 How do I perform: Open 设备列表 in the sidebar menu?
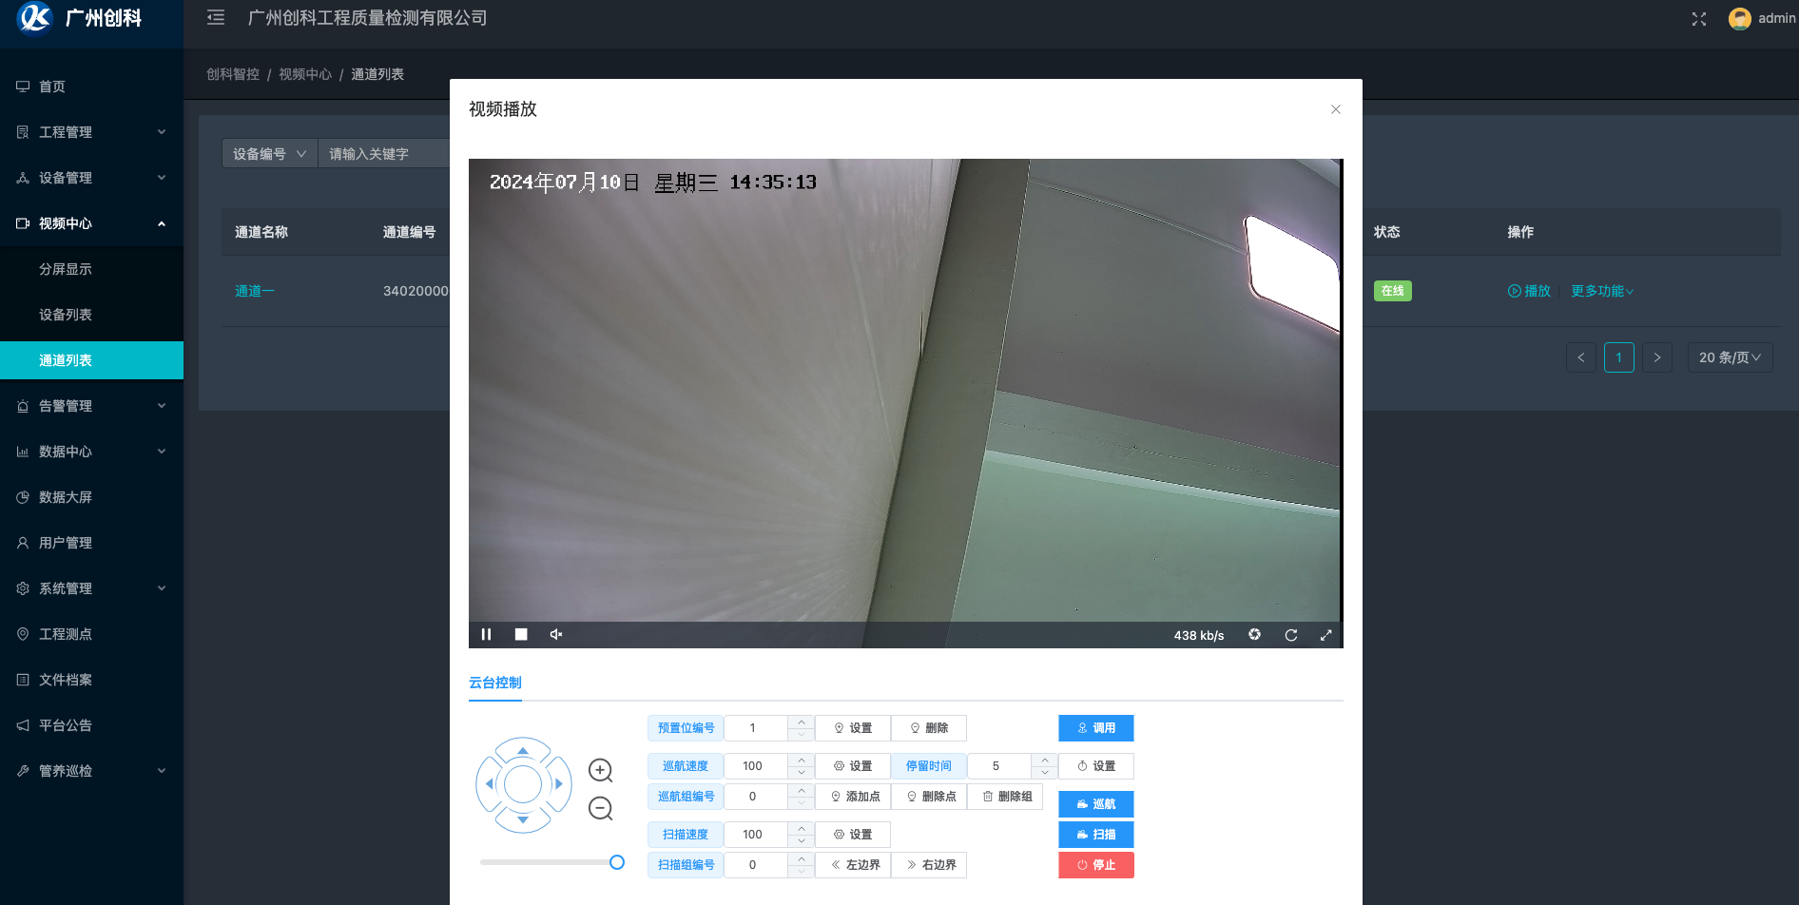[x=65, y=315]
